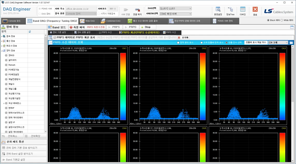The width and height of the screenshot is (296, 164).
Task: Click the 제조사 정보 house icon
Action: click(x=4, y=46)
